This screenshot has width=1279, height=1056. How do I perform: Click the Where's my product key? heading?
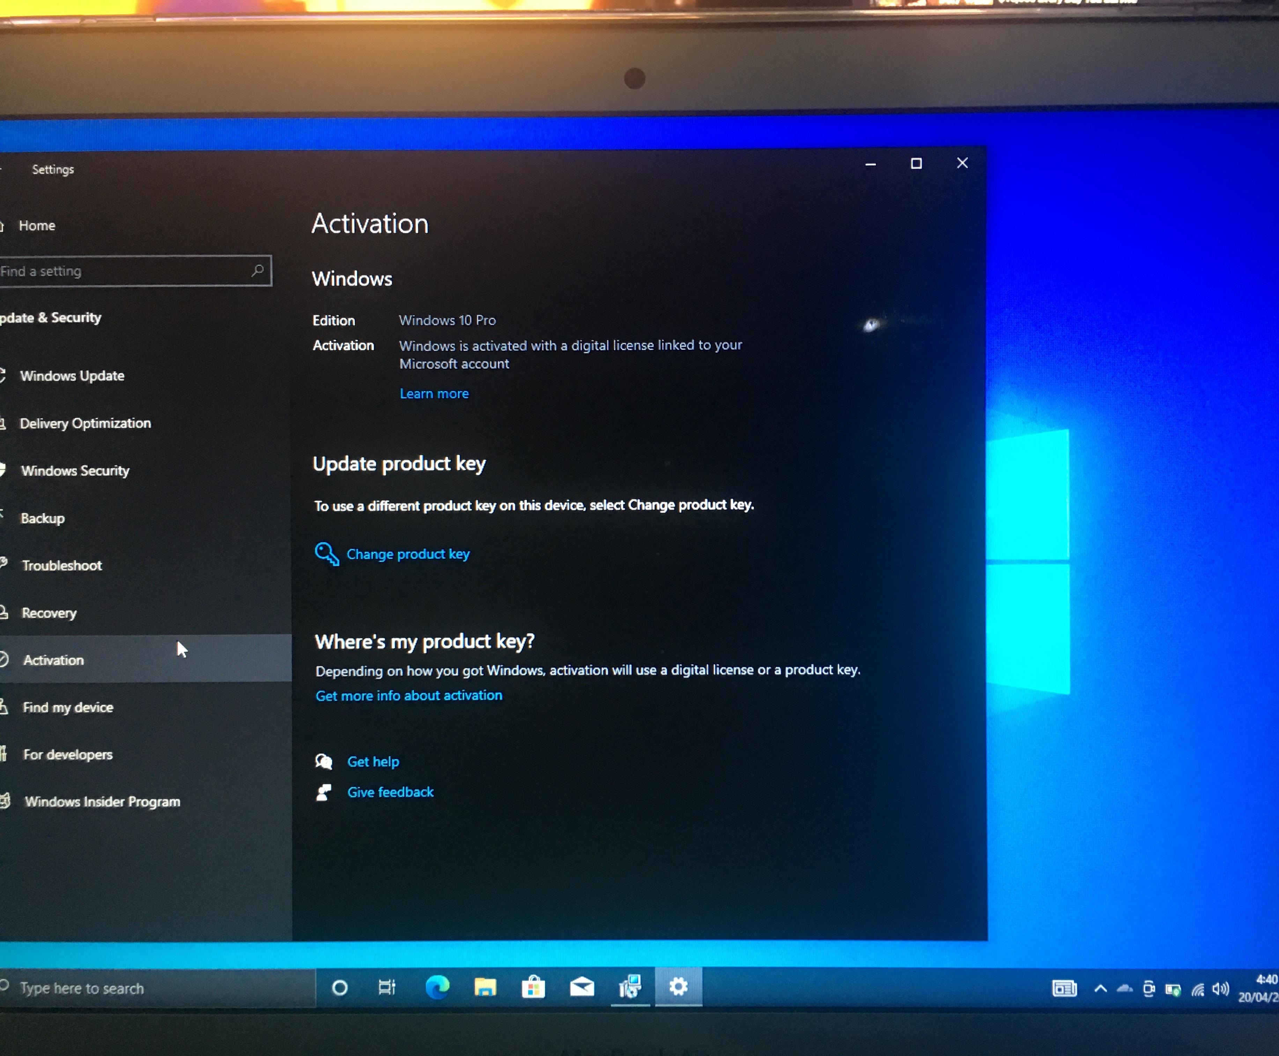coord(425,641)
